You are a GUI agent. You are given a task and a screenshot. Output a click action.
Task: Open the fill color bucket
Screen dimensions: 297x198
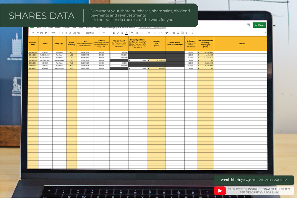pos(132,33)
